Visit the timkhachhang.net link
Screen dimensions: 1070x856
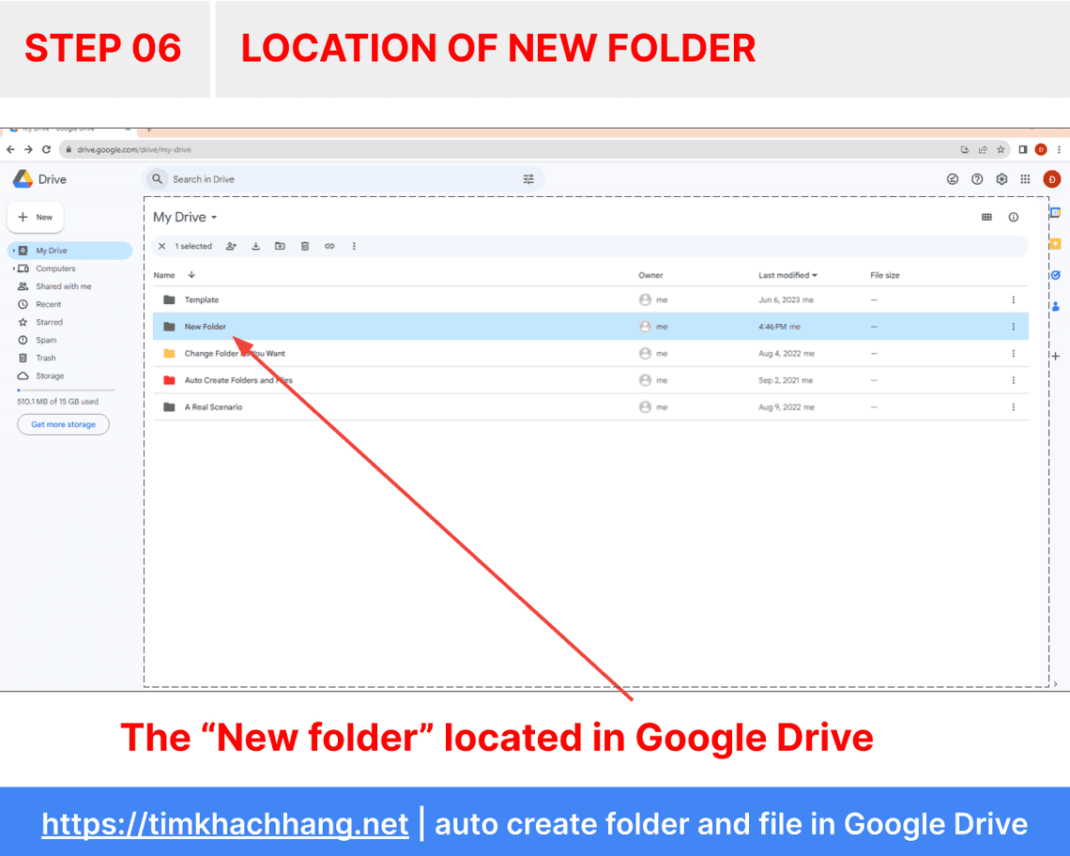click(224, 823)
